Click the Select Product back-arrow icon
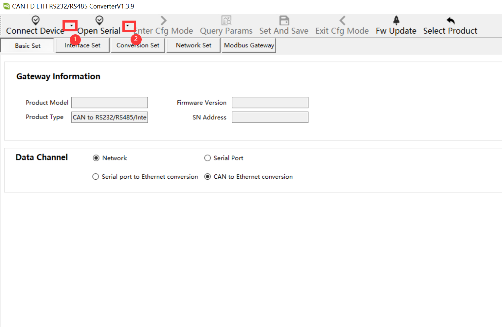Image resolution: width=502 pixels, height=327 pixels. [x=450, y=20]
